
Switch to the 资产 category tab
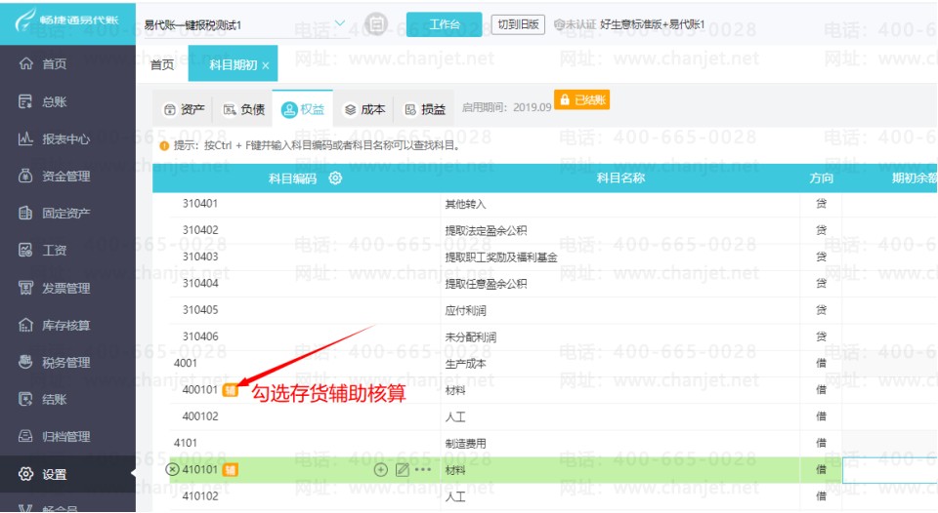click(184, 109)
